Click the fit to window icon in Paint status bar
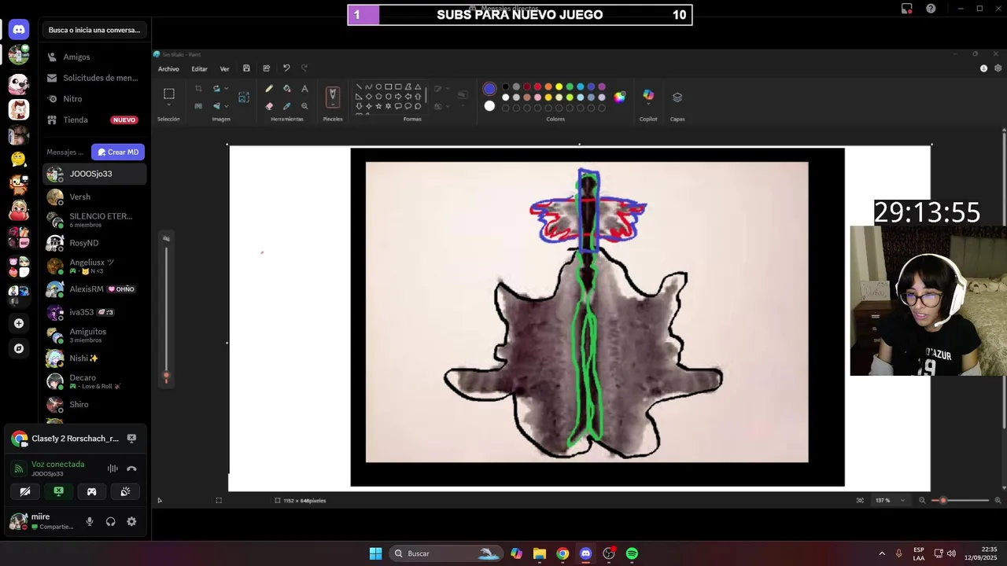 860,500
